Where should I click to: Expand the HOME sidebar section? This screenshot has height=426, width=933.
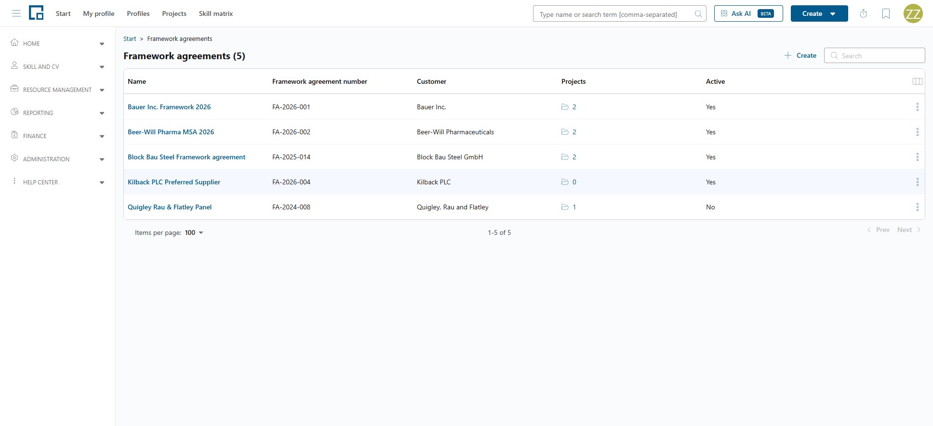coord(57,43)
